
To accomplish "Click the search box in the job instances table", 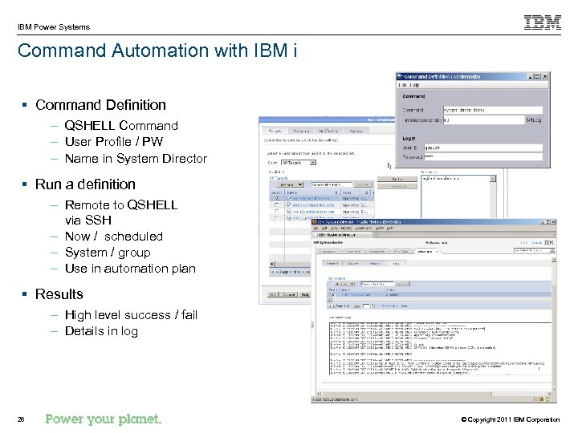I will (x=377, y=284).
